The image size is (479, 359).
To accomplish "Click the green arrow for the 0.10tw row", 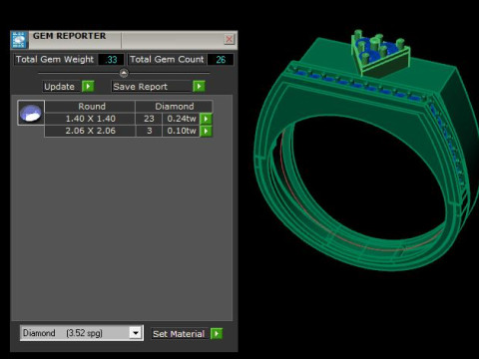I will pos(206,131).
